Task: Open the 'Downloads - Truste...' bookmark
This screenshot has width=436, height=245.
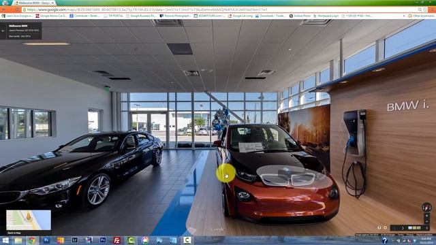Action: (x=270, y=16)
